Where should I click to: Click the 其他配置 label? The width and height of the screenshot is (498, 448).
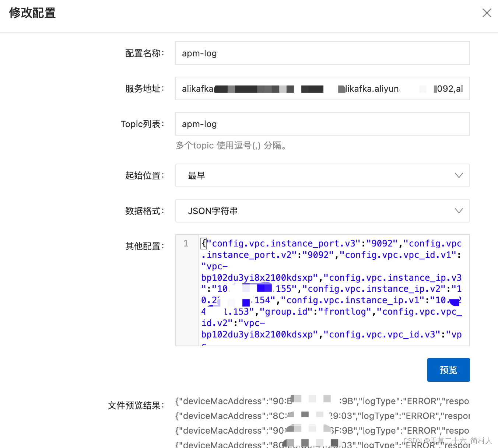pos(145,246)
